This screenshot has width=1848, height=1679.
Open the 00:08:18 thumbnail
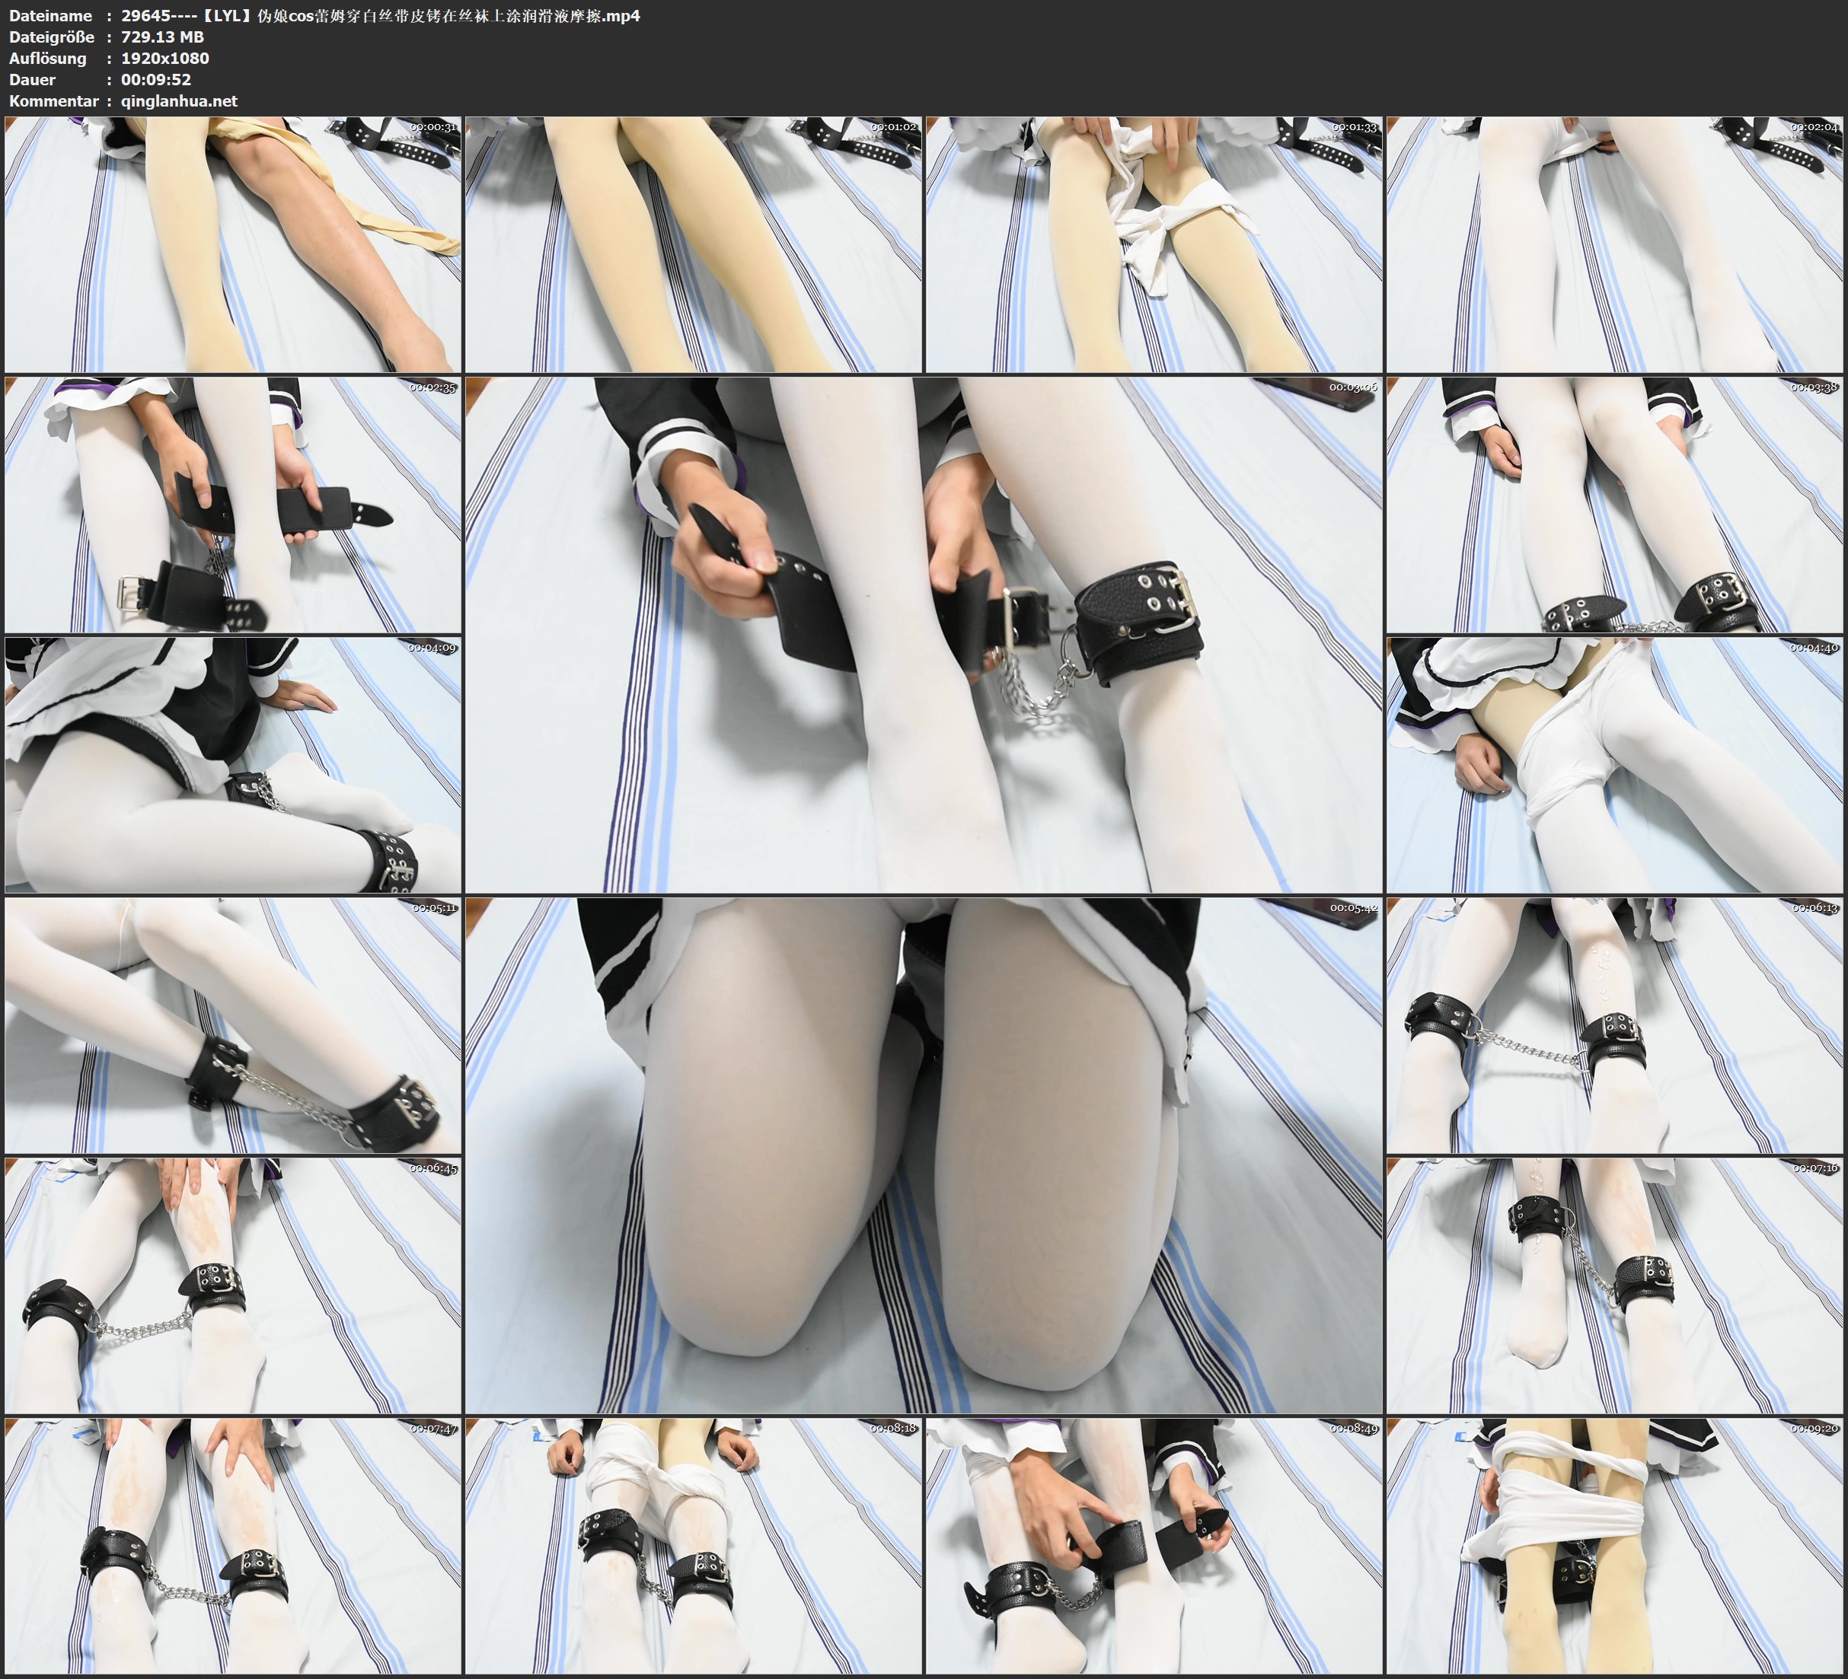[x=693, y=1546]
